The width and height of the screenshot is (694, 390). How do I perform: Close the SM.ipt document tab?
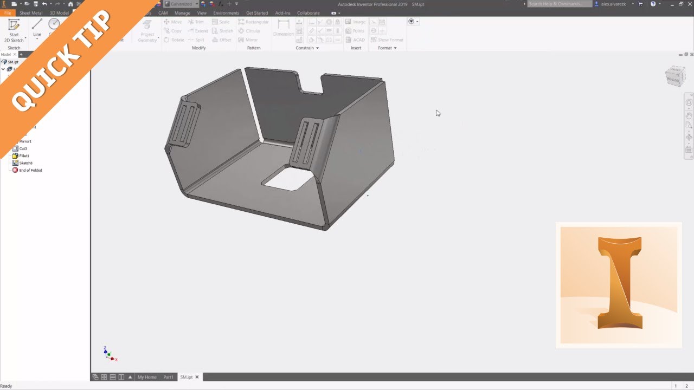click(x=197, y=377)
